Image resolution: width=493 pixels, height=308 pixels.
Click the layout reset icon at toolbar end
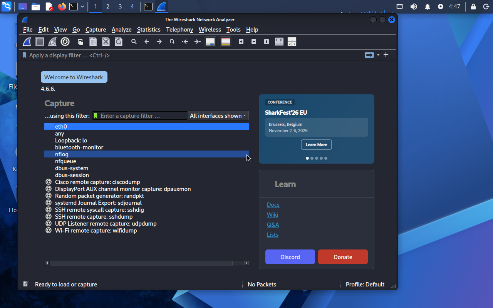click(x=292, y=42)
